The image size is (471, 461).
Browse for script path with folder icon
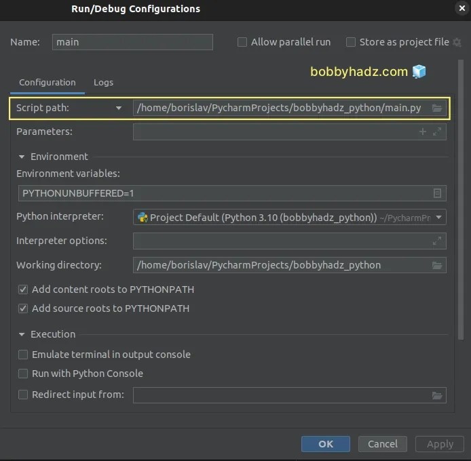437,108
